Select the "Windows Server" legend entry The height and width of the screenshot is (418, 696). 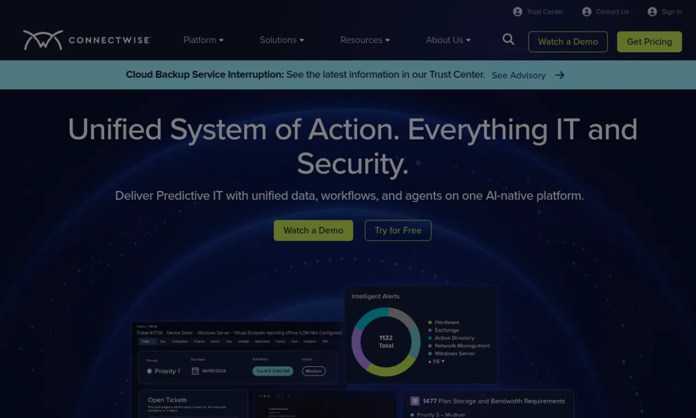tap(451, 353)
